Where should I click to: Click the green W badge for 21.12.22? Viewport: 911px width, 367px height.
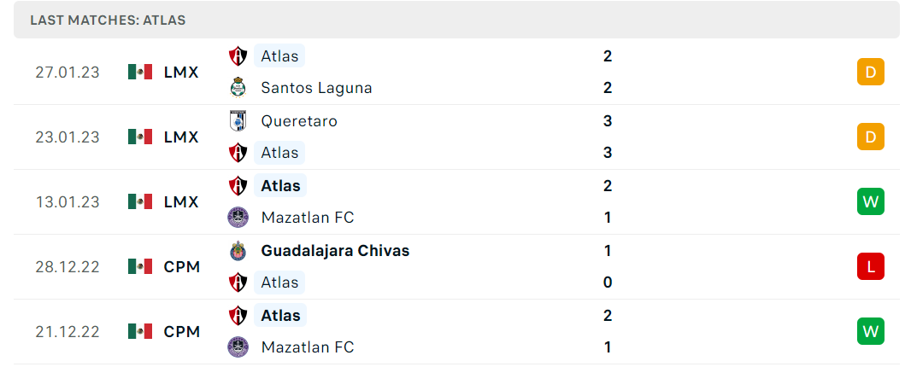click(x=870, y=331)
